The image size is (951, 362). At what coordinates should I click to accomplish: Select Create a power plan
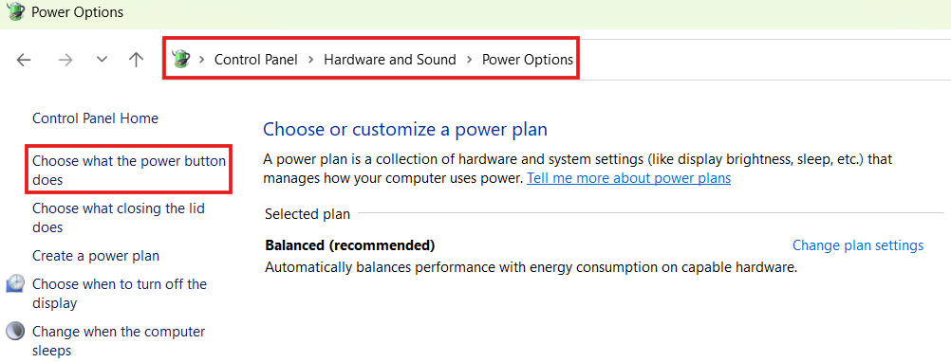pyautogui.click(x=96, y=256)
